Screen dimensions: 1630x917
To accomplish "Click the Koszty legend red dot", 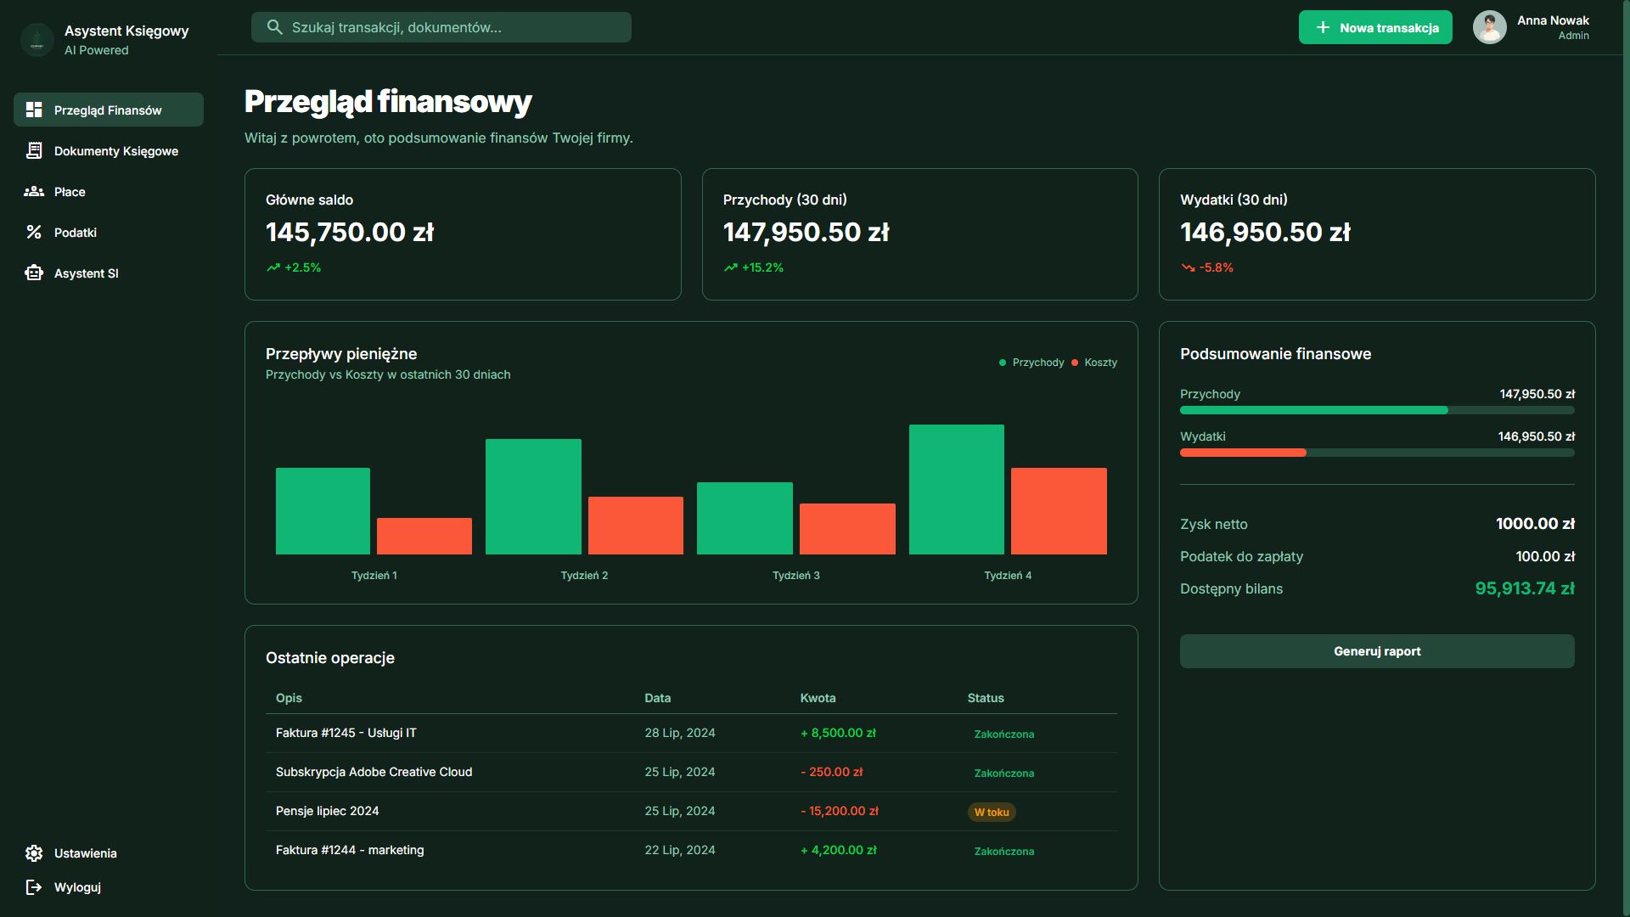I will [1075, 363].
